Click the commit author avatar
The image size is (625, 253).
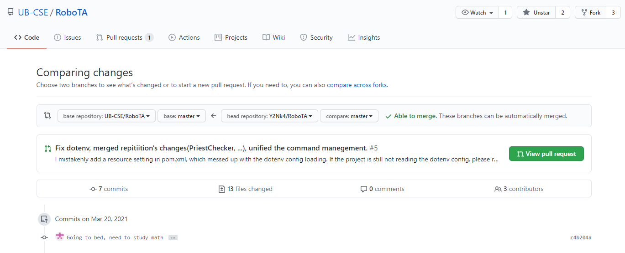[59, 237]
